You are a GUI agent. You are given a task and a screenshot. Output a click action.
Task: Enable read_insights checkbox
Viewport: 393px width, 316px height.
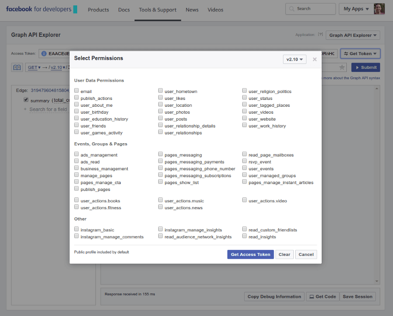(244, 236)
